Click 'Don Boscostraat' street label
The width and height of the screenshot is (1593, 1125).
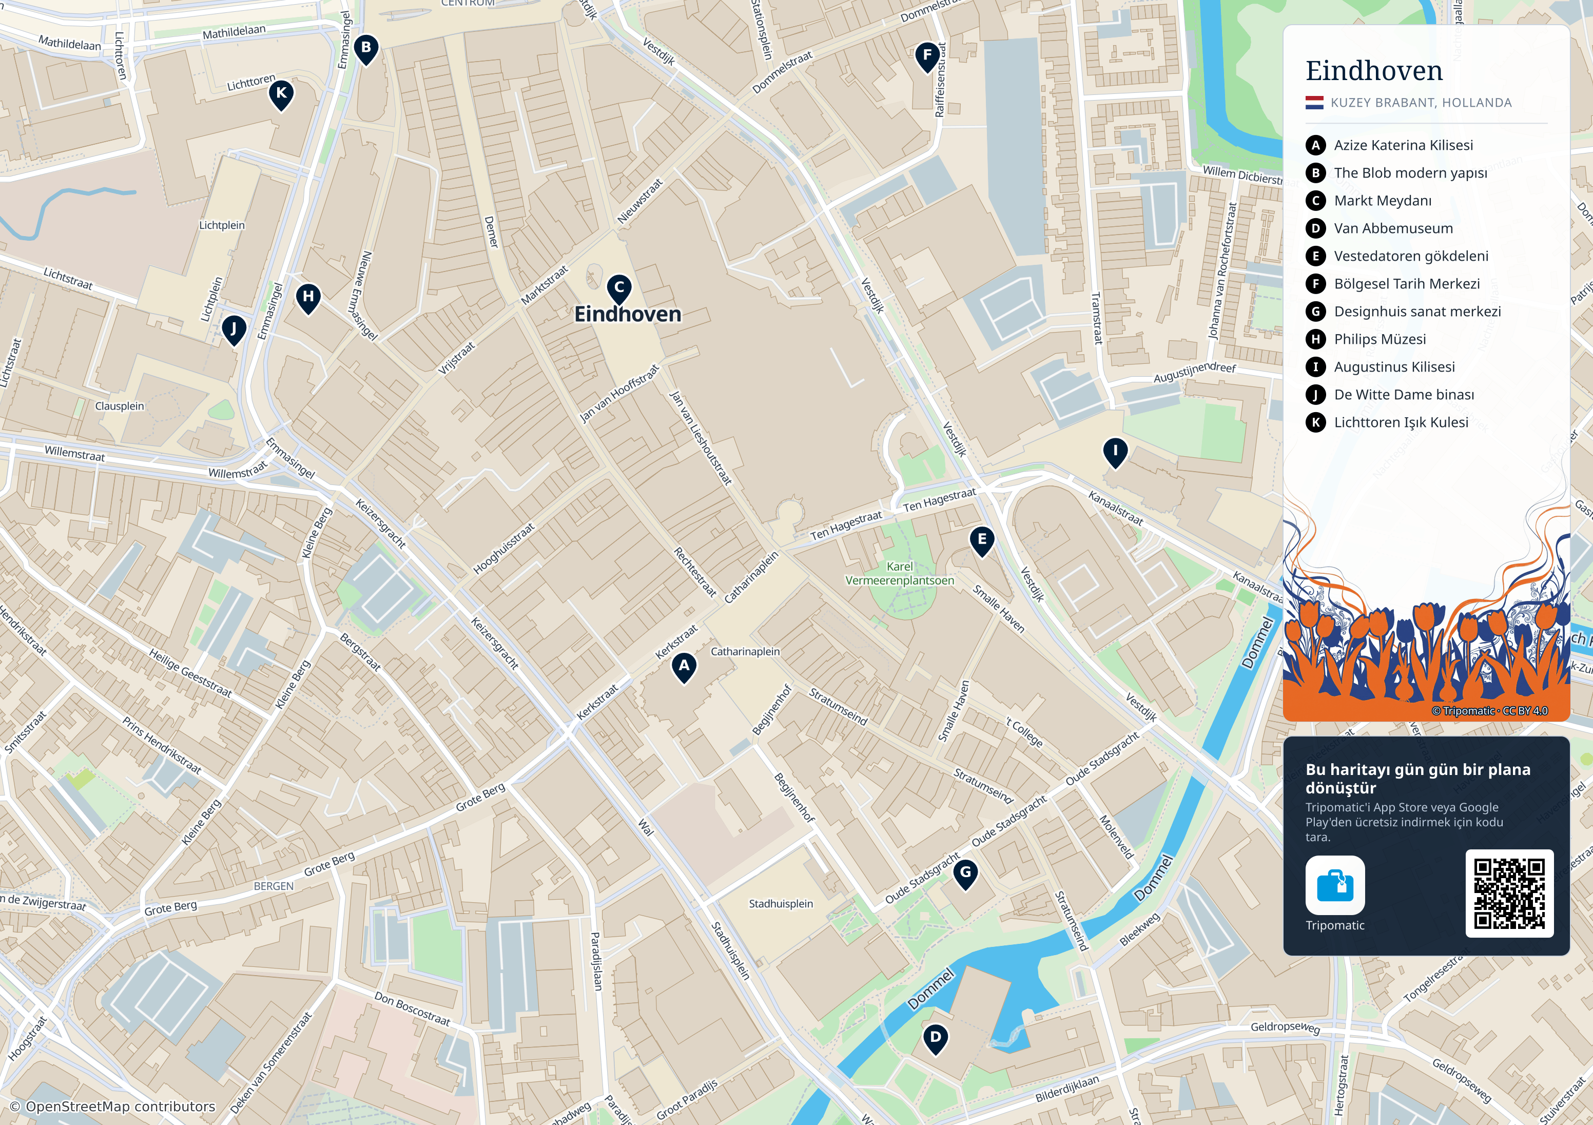point(412,1009)
